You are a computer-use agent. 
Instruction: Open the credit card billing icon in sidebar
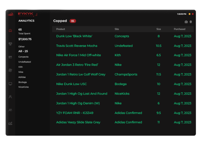(10, 57)
